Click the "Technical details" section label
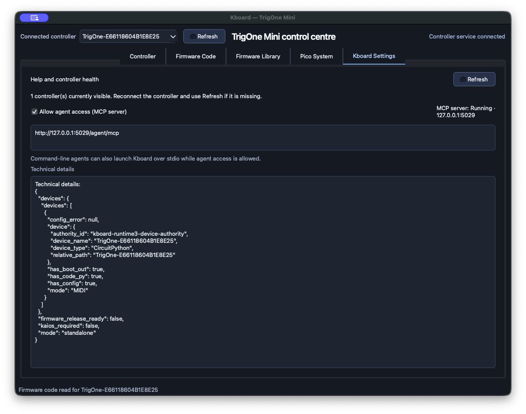 pos(52,169)
